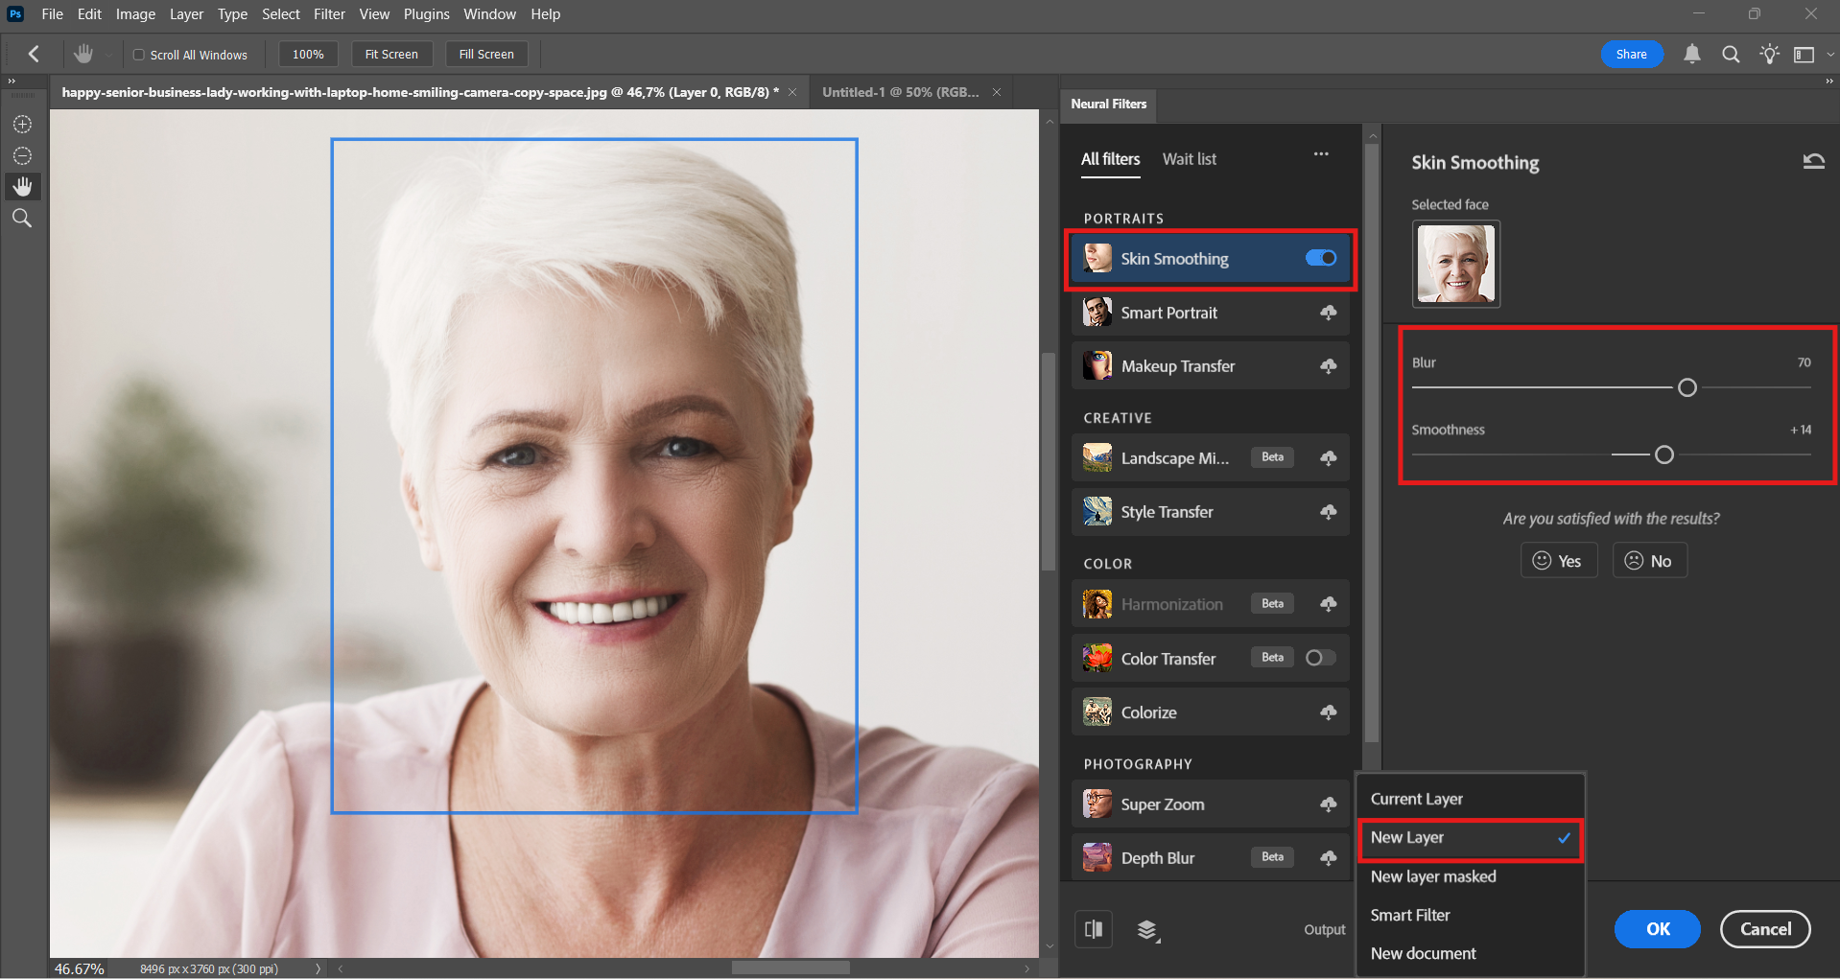
Task: Choose Smart Filter from the output list
Action: pyautogui.click(x=1410, y=915)
